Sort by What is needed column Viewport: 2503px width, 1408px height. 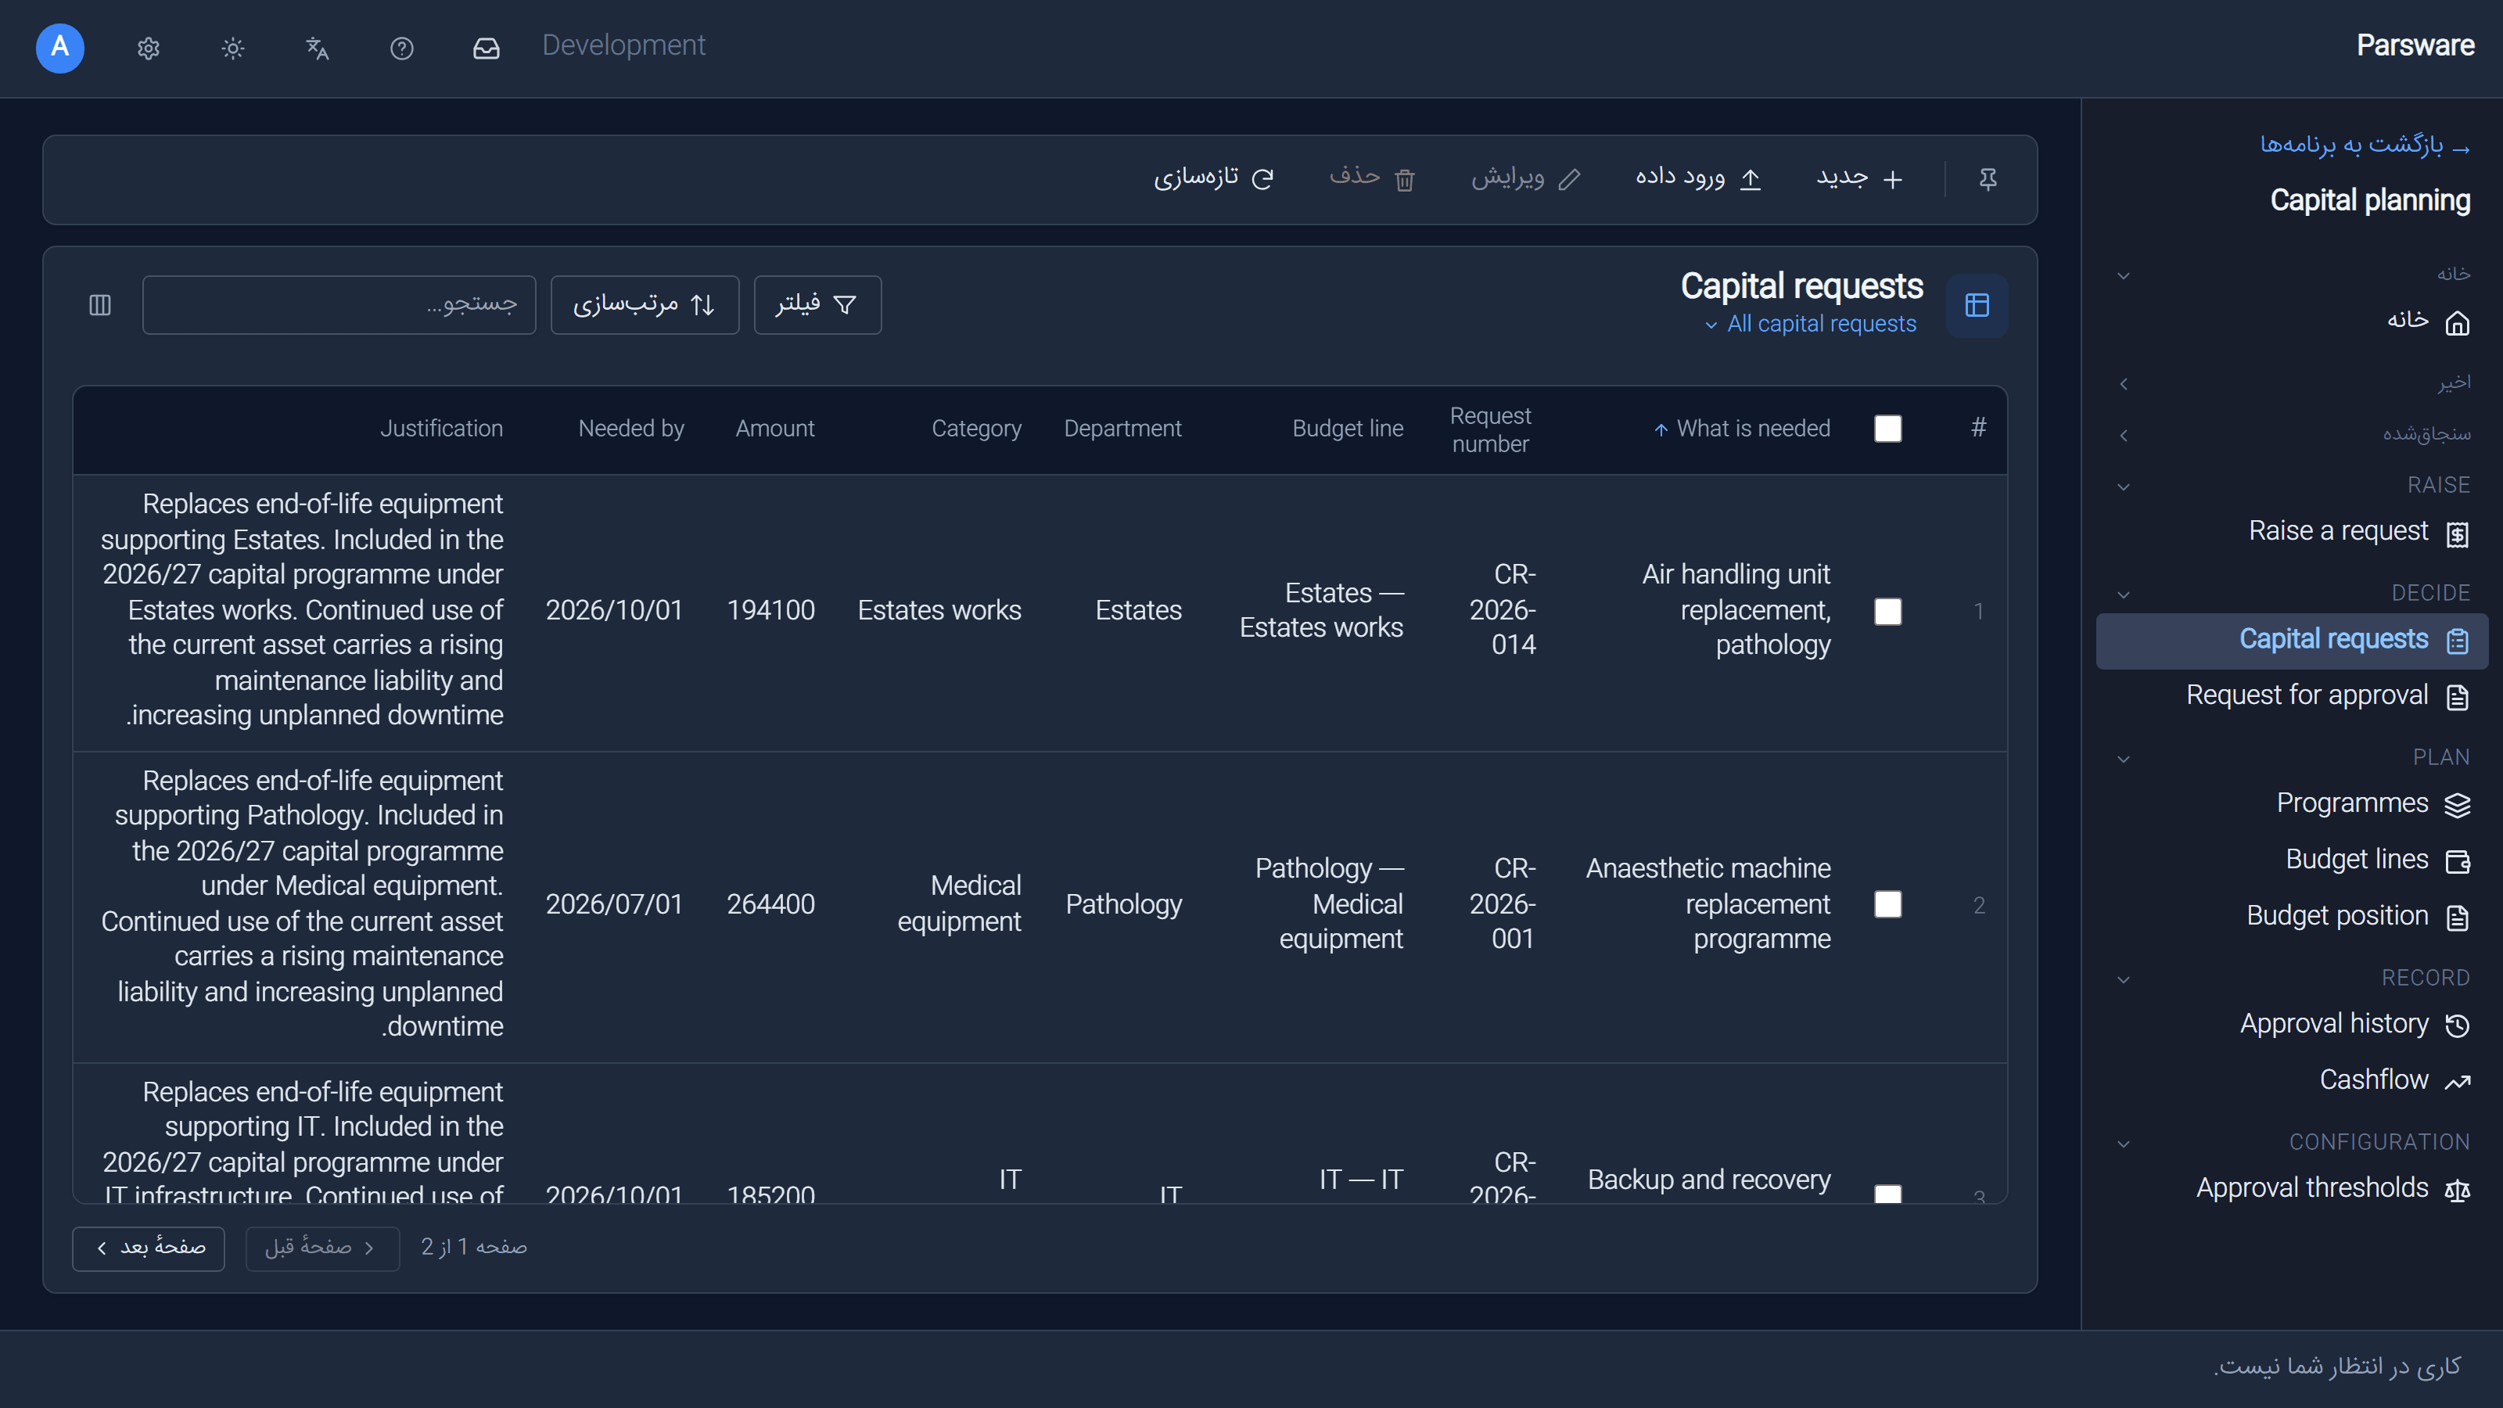click(1742, 429)
